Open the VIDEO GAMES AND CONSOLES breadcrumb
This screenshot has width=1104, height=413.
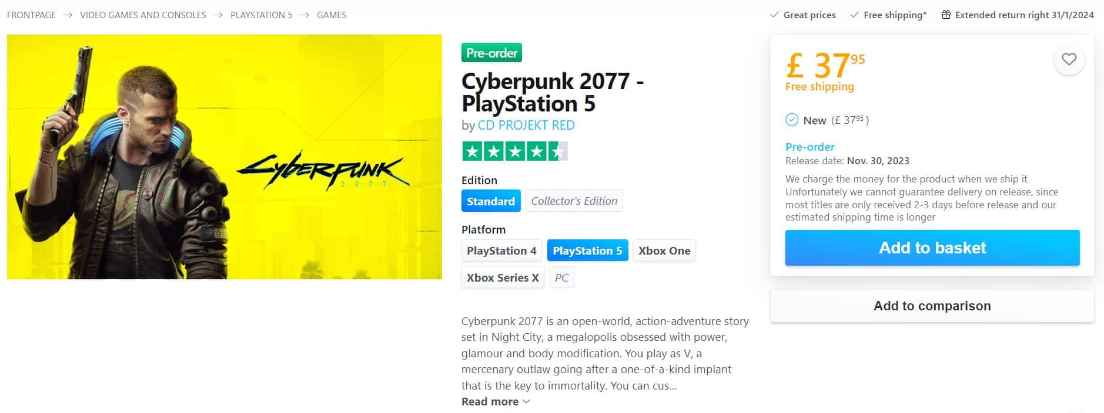click(143, 15)
